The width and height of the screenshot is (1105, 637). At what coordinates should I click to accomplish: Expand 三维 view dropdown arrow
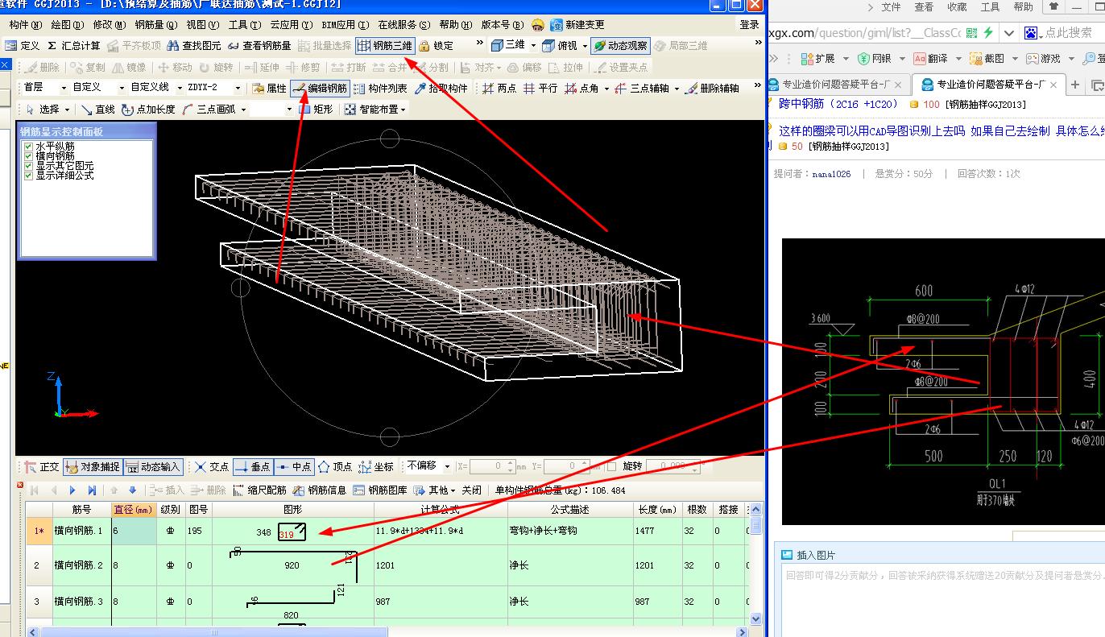[533, 46]
